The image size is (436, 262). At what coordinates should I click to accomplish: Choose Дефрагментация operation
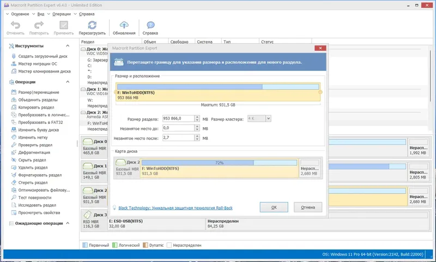(x=34, y=152)
